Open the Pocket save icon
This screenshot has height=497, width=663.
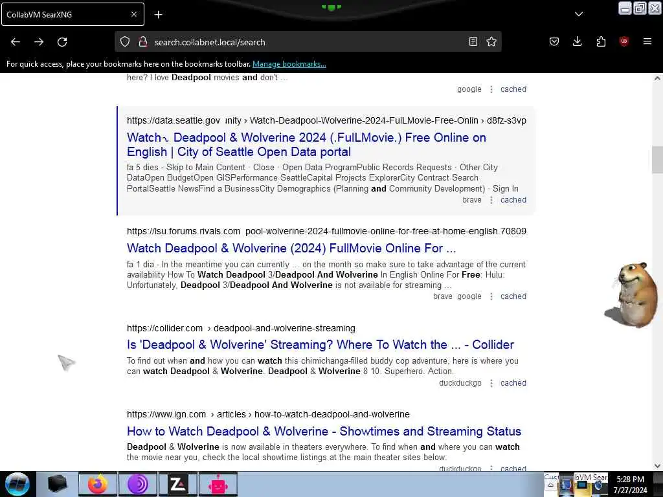coord(554,41)
